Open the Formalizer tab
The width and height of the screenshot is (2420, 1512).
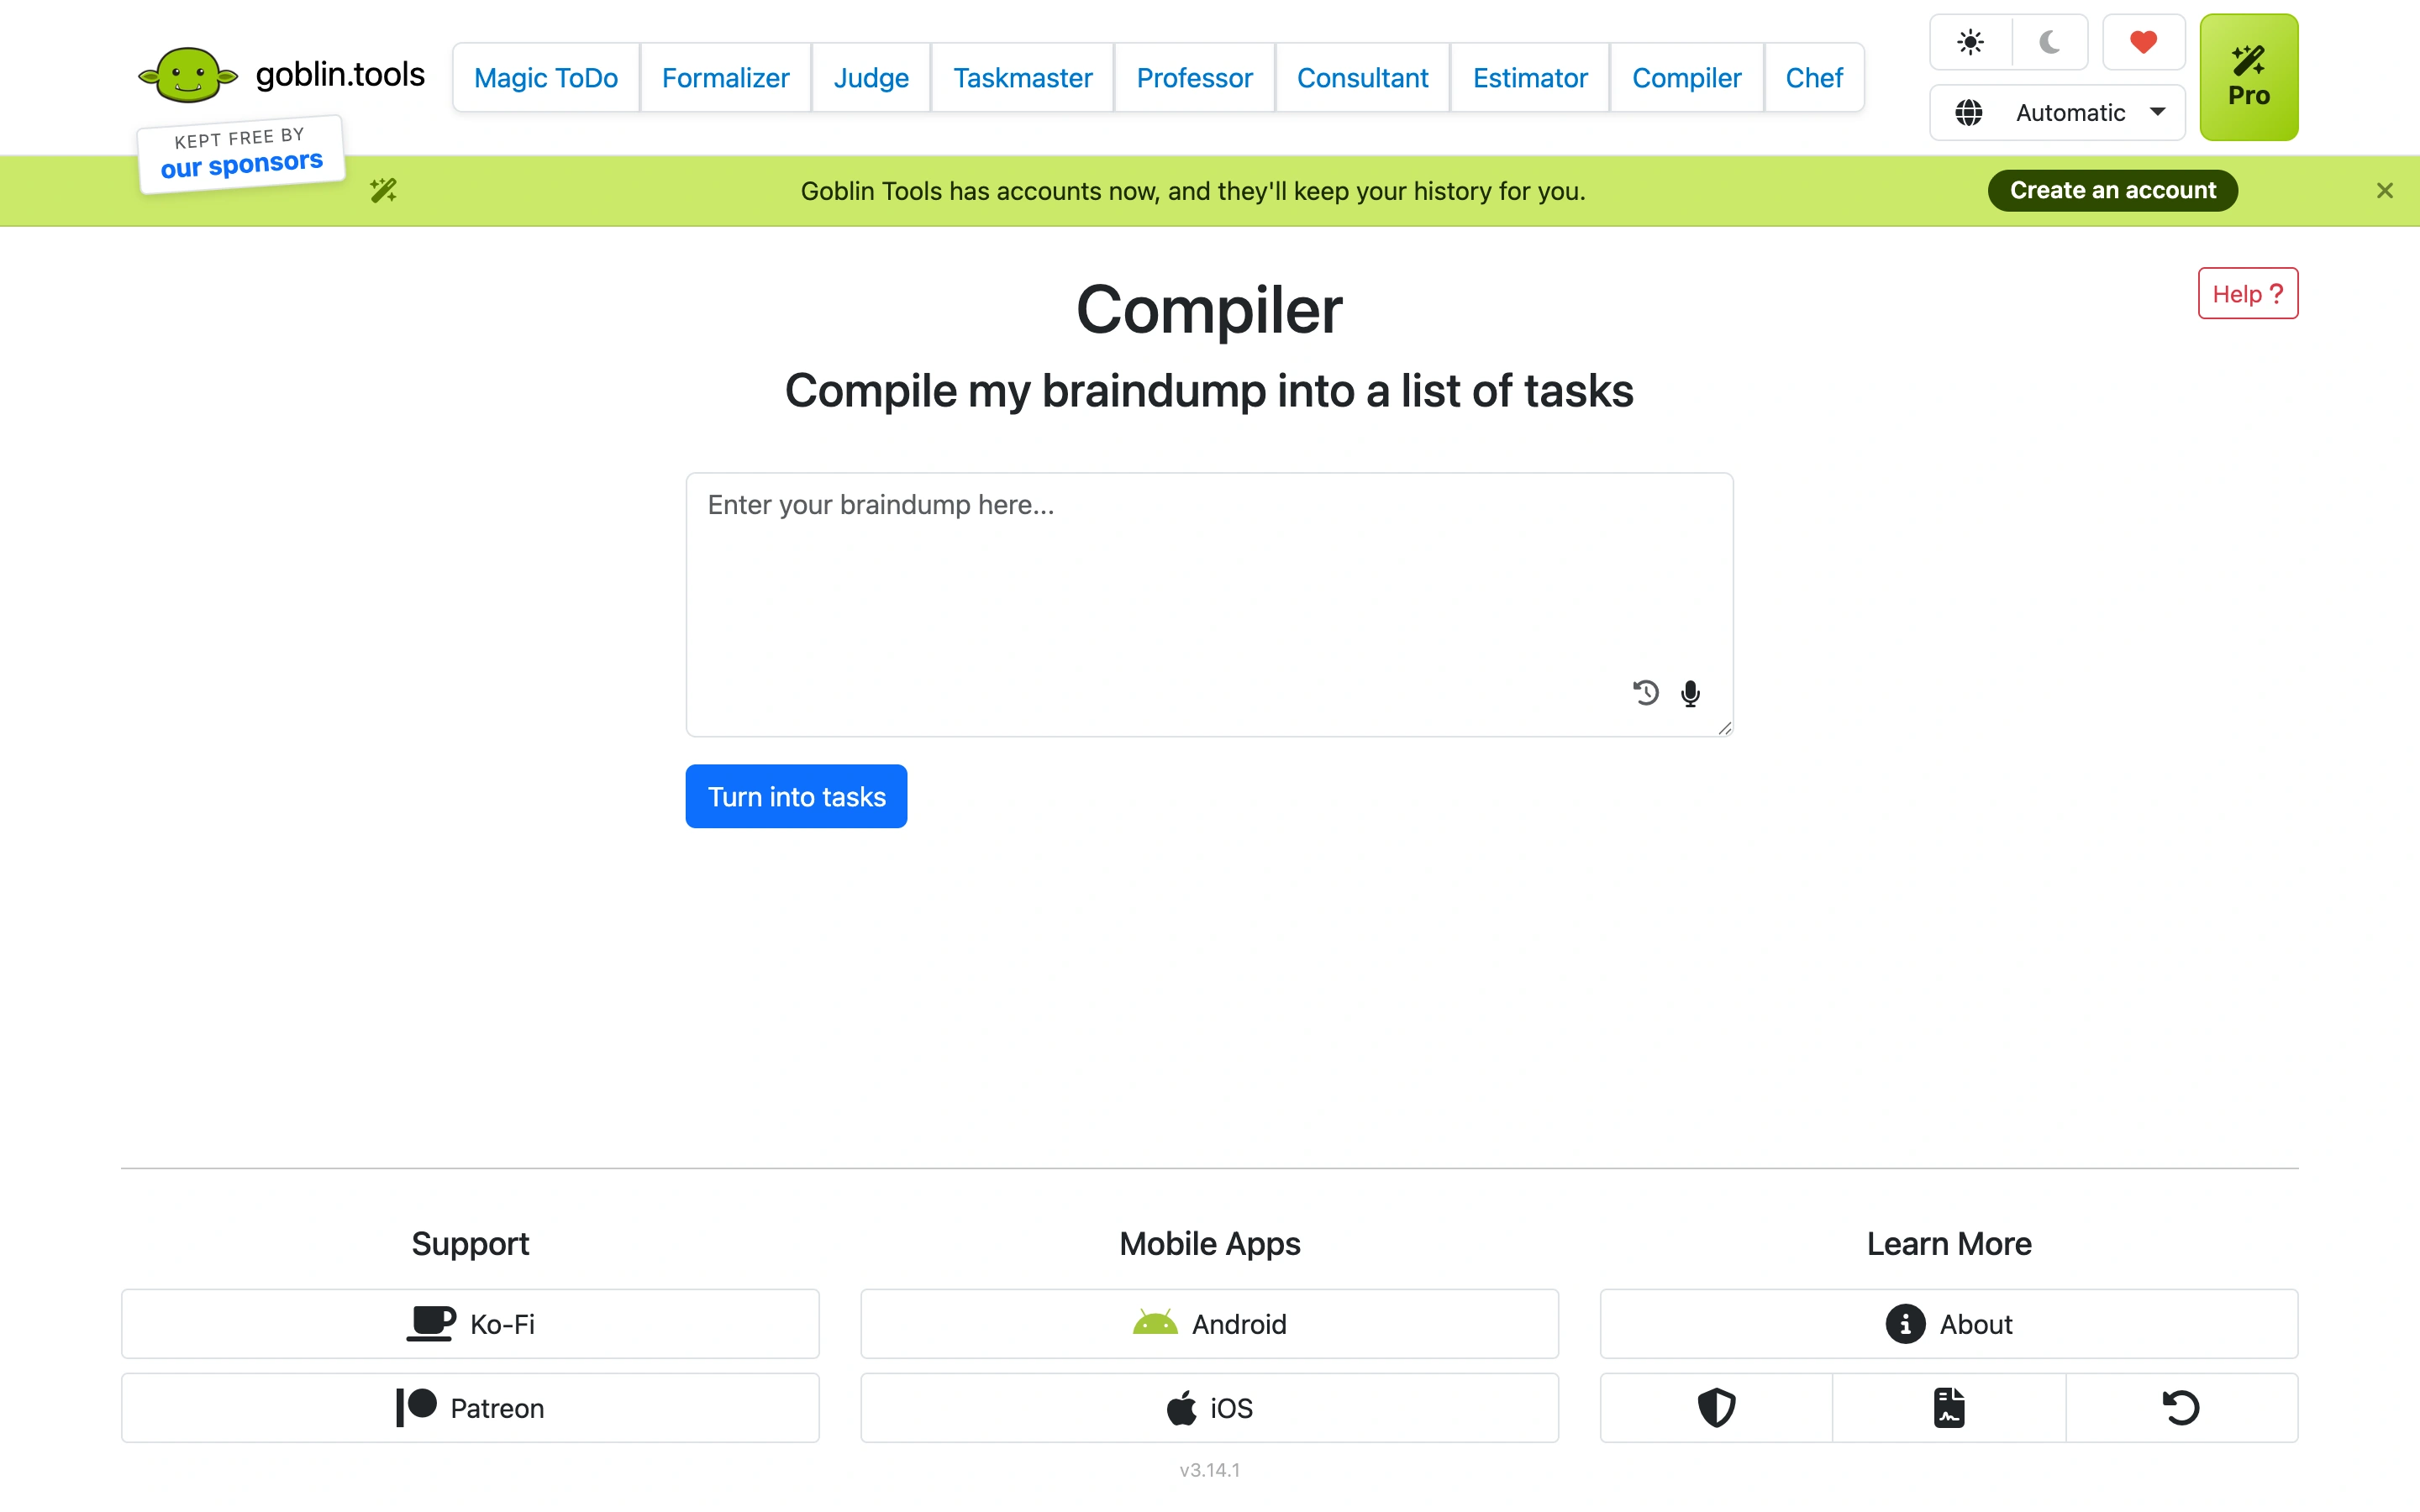point(725,77)
